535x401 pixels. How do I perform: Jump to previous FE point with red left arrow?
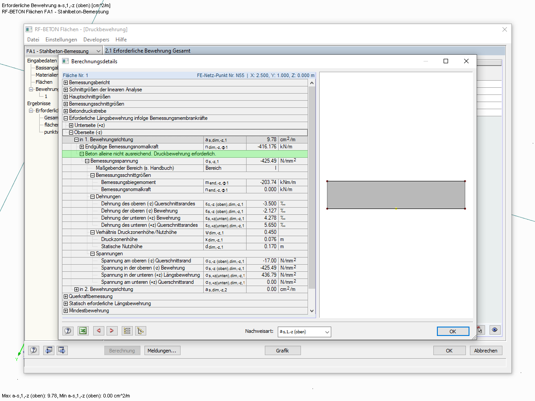click(98, 331)
